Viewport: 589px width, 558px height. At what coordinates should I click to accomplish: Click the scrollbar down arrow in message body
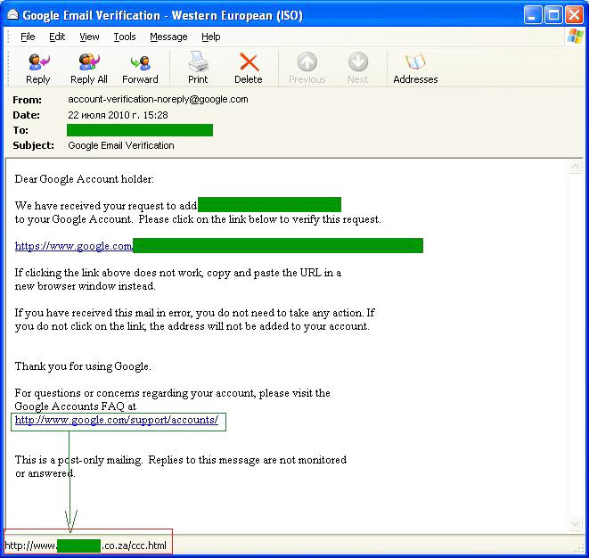click(575, 523)
